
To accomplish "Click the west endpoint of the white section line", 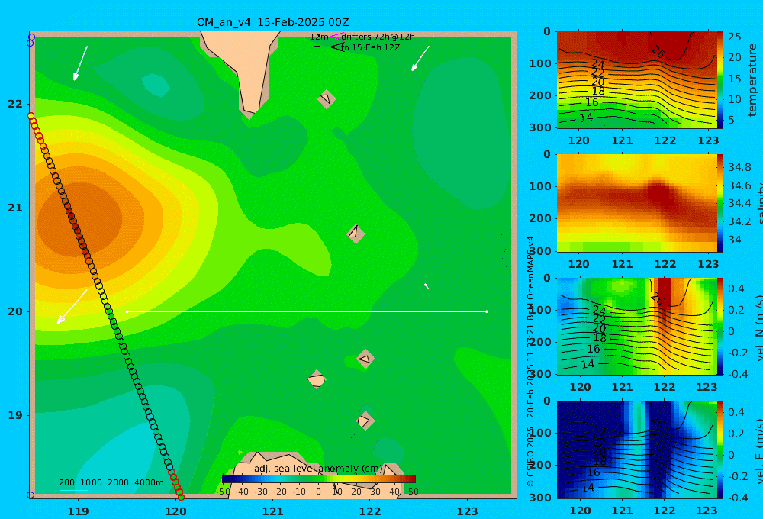I will pos(127,311).
